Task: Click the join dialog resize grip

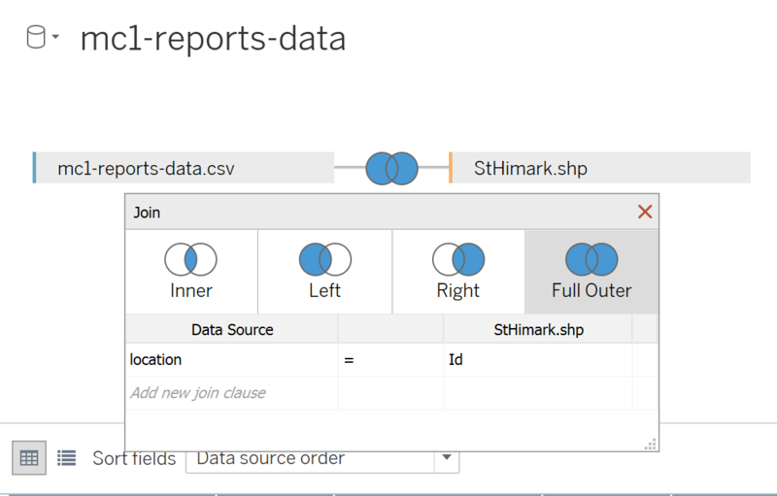Action: point(651,444)
